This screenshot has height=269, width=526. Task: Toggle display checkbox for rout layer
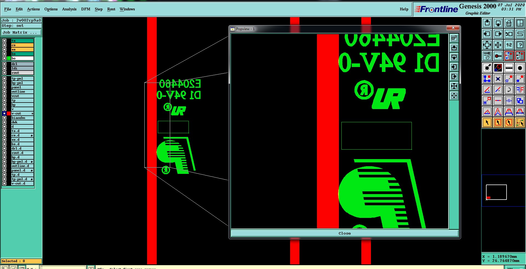point(4,73)
